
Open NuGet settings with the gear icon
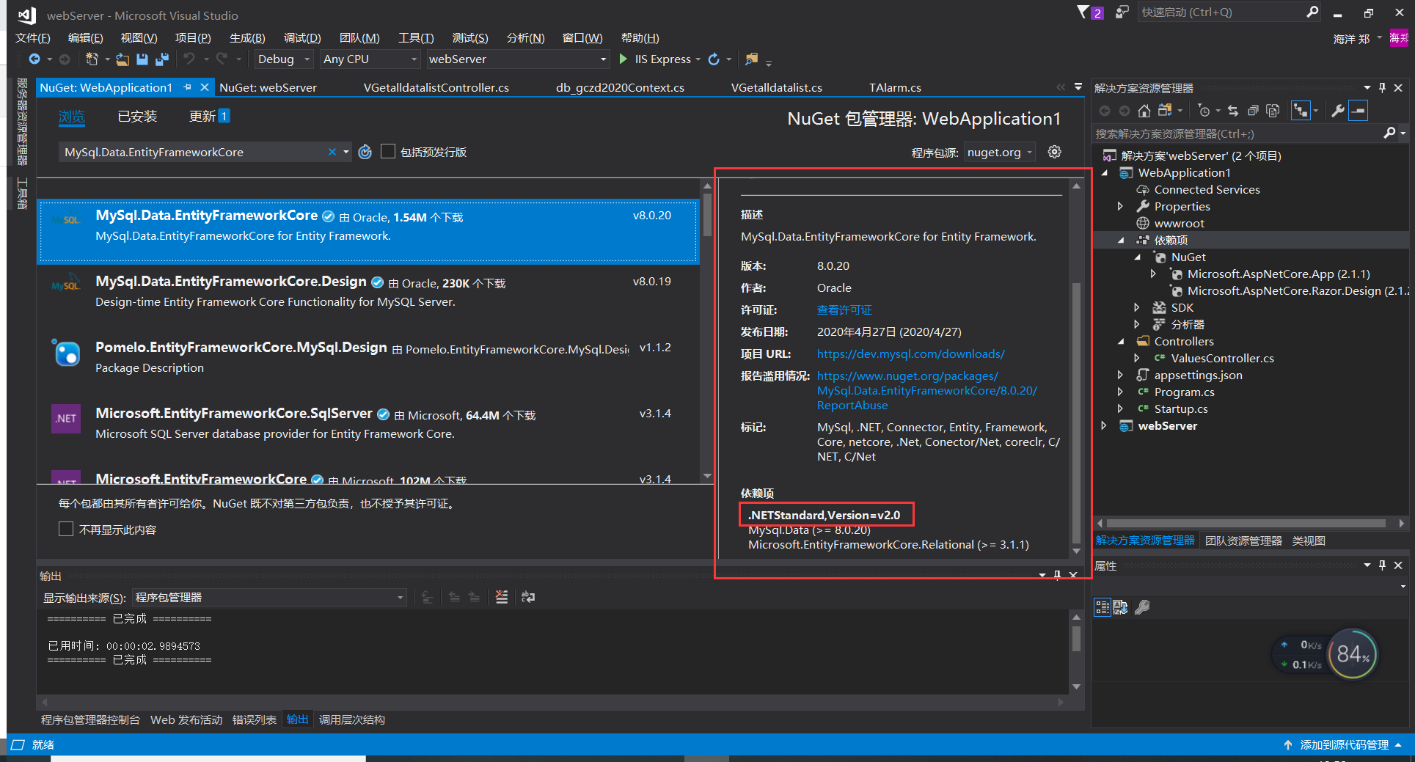pyautogui.click(x=1054, y=152)
